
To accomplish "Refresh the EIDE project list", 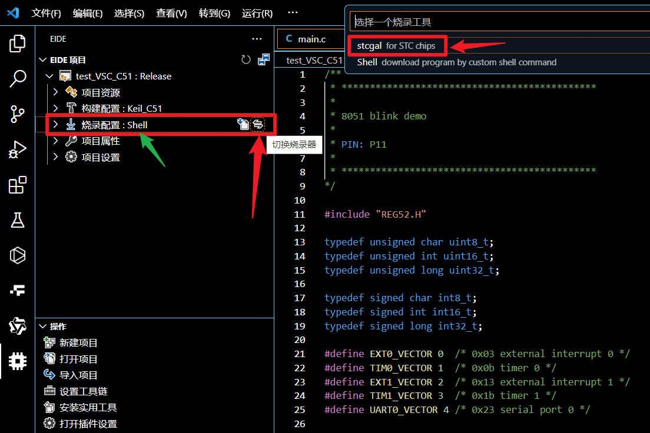I will pos(246,59).
